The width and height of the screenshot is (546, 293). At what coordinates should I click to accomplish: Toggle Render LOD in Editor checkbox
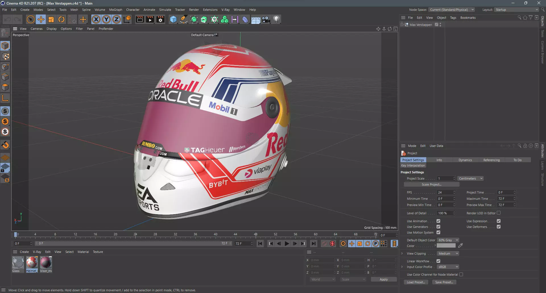499,213
